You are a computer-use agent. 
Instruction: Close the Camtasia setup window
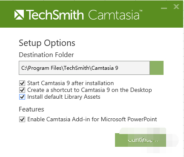point(176,6)
